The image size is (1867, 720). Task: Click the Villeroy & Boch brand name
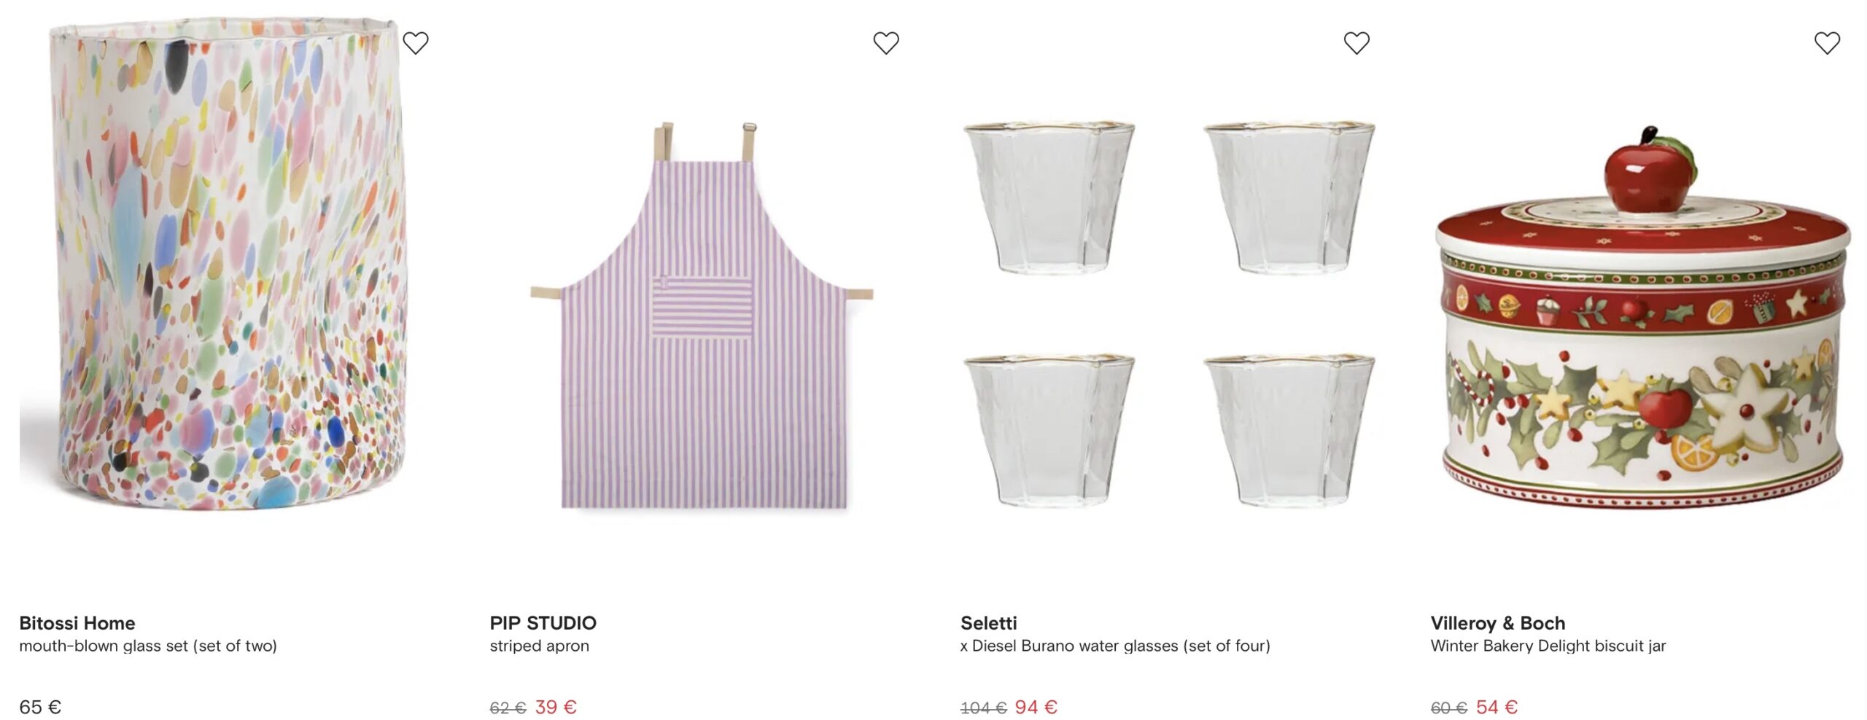(1498, 623)
